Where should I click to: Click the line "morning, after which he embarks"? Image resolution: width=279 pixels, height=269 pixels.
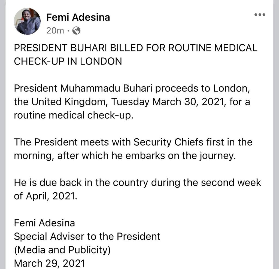124,155
